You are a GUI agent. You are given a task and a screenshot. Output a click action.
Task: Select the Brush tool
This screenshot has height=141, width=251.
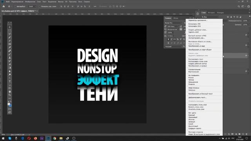(x=9, y=54)
